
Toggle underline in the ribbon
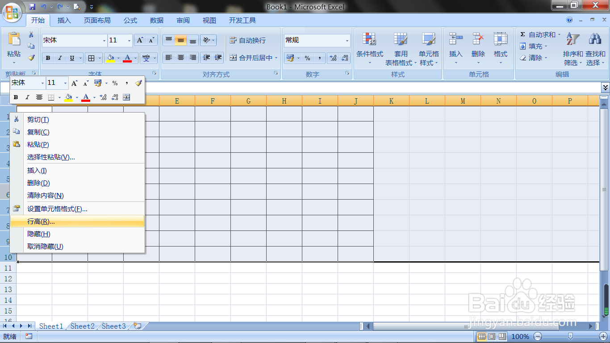(72, 58)
